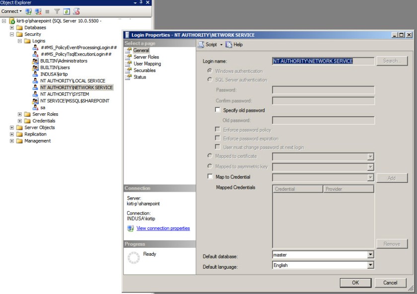Check the Map to Credential checkbox

(x=210, y=177)
